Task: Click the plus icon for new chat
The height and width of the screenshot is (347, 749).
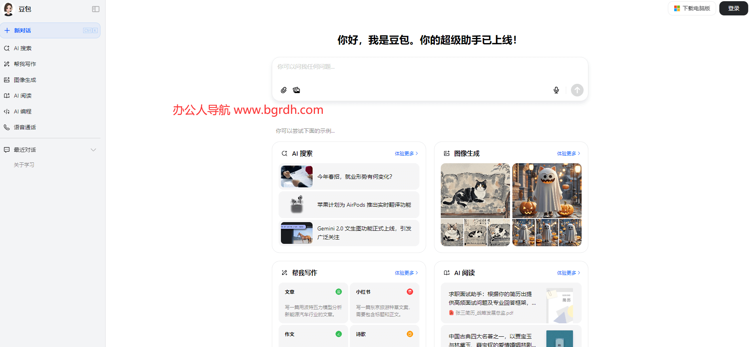Action: [x=7, y=30]
